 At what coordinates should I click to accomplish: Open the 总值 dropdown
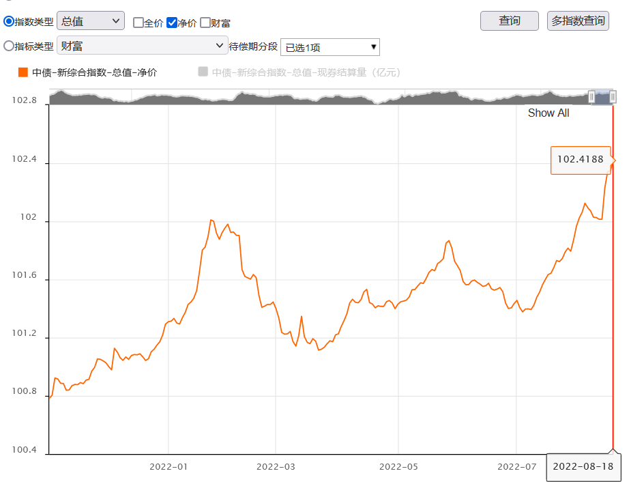point(91,21)
